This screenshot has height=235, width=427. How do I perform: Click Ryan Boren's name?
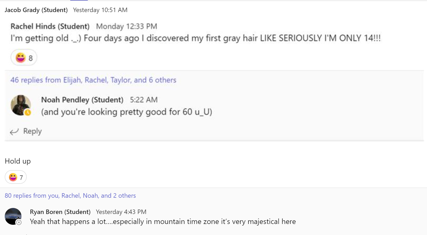[x=60, y=212]
